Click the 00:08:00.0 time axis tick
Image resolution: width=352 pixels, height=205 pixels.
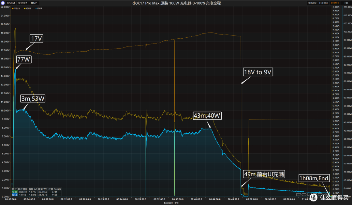pyautogui.click(x=48, y=199)
